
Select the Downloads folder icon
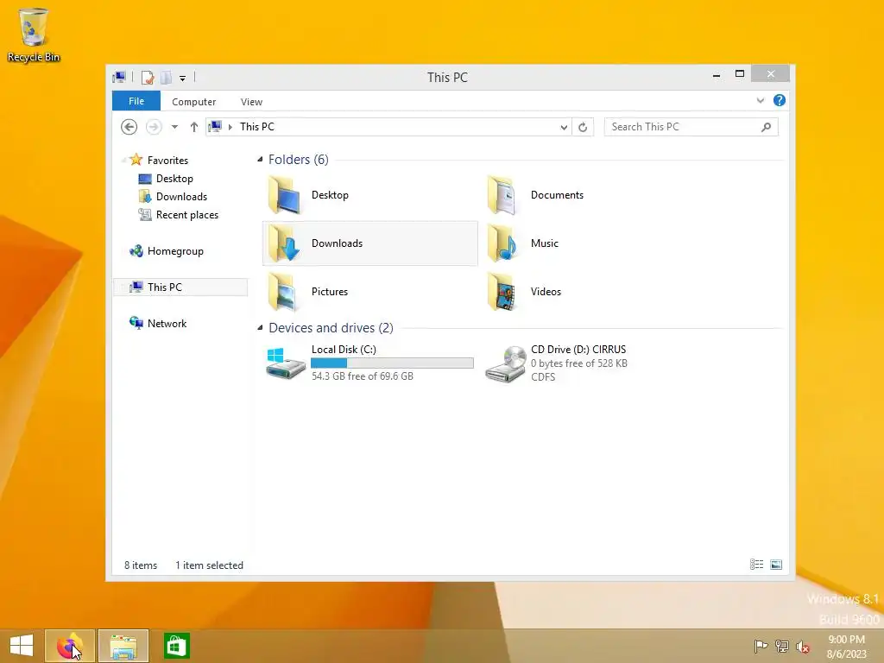pyautogui.click(x=285, y=243)
